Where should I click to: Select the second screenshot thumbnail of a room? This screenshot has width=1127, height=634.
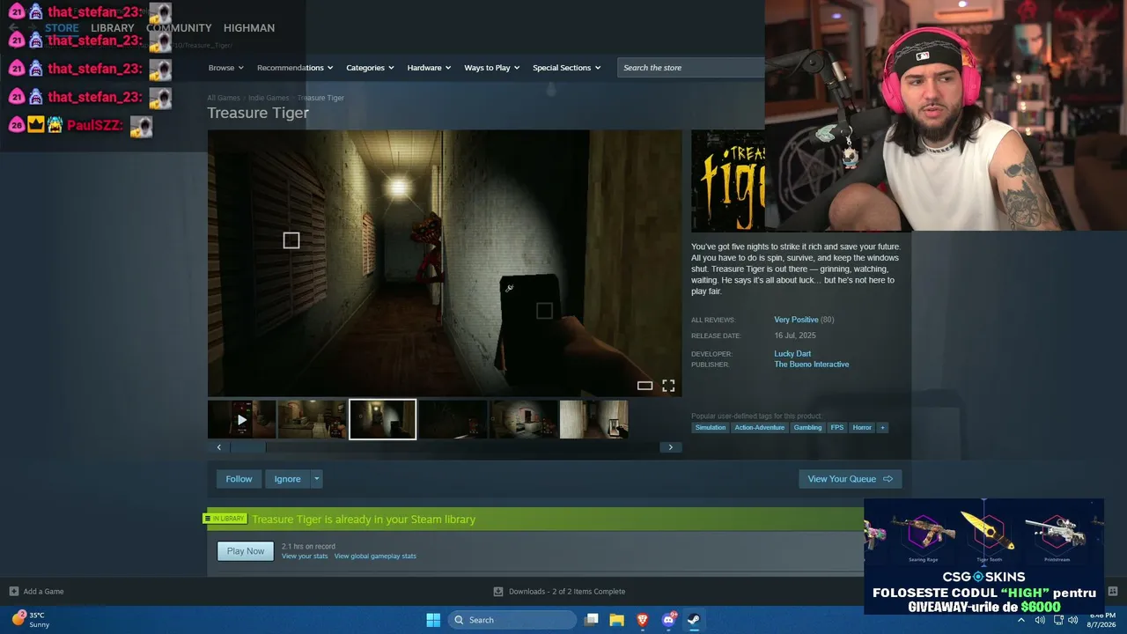point(312,419)
